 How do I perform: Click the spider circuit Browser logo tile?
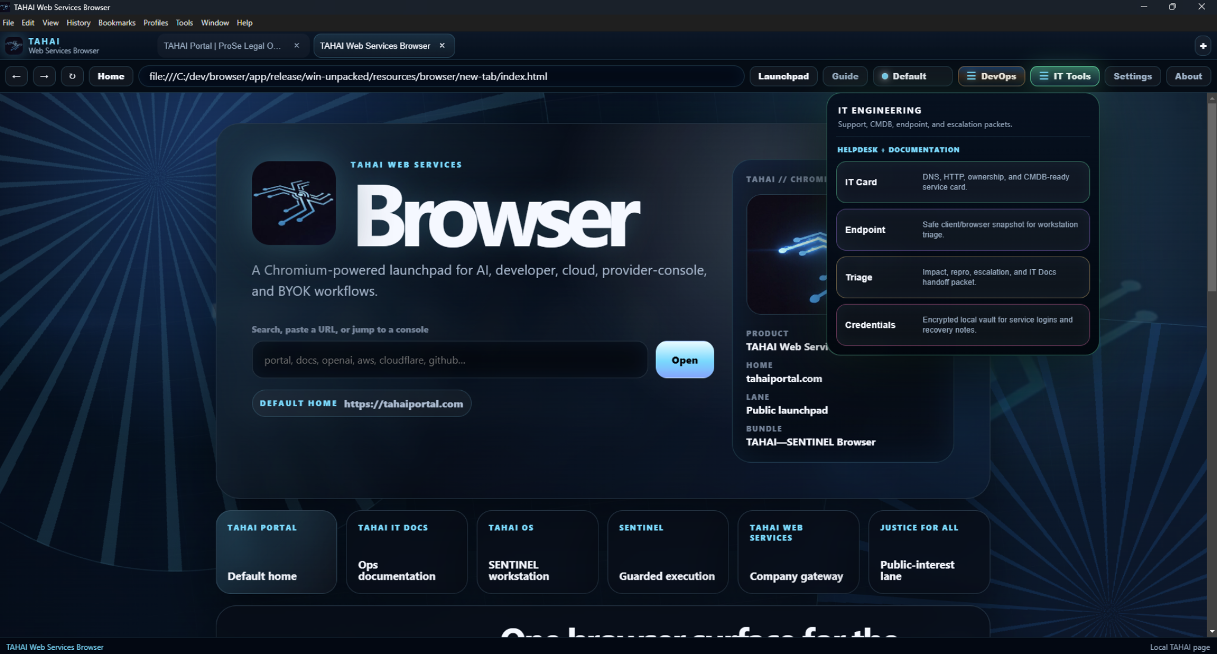pyautogui.click(x=294, y=203)
